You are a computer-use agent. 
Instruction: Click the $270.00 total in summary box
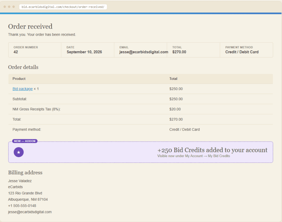[x=179, y=52]
